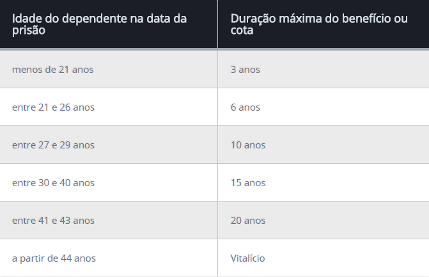429x277 pixels.
Task: Click the word 'cota' in the header
Action: (x=242, y=30)
